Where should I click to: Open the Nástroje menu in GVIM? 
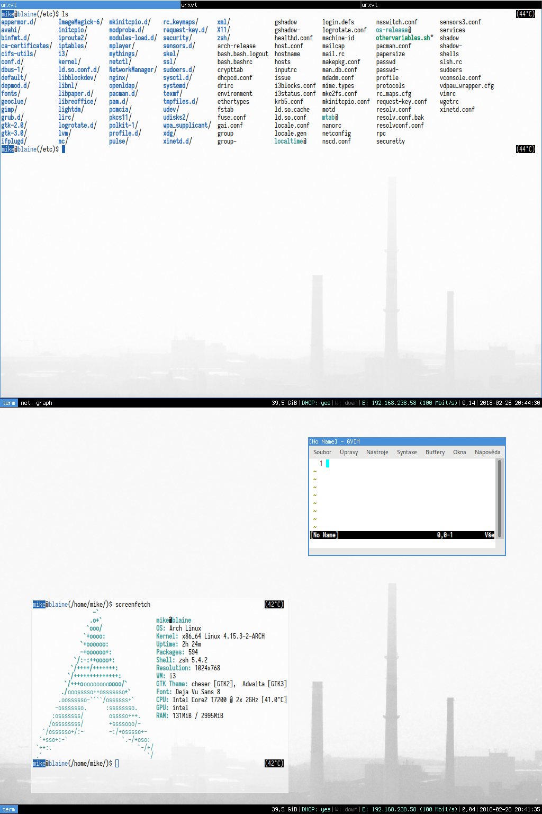tap(377, 452)
